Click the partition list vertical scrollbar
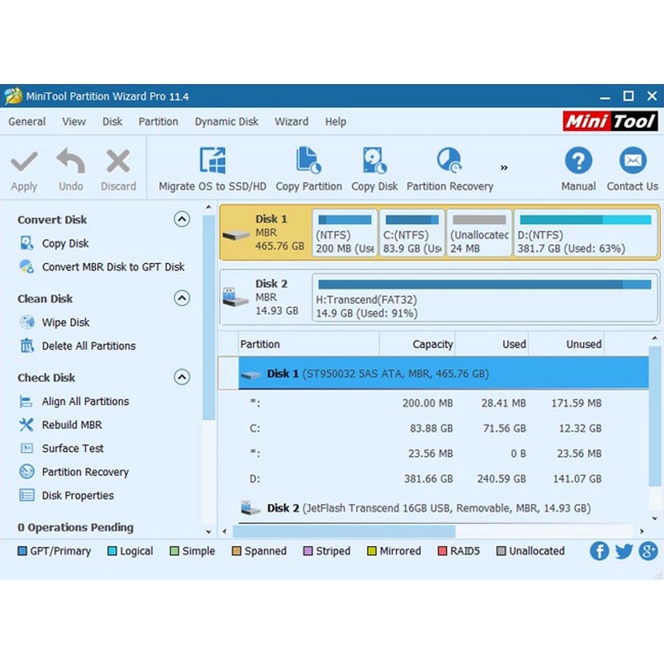 (655, 416)
